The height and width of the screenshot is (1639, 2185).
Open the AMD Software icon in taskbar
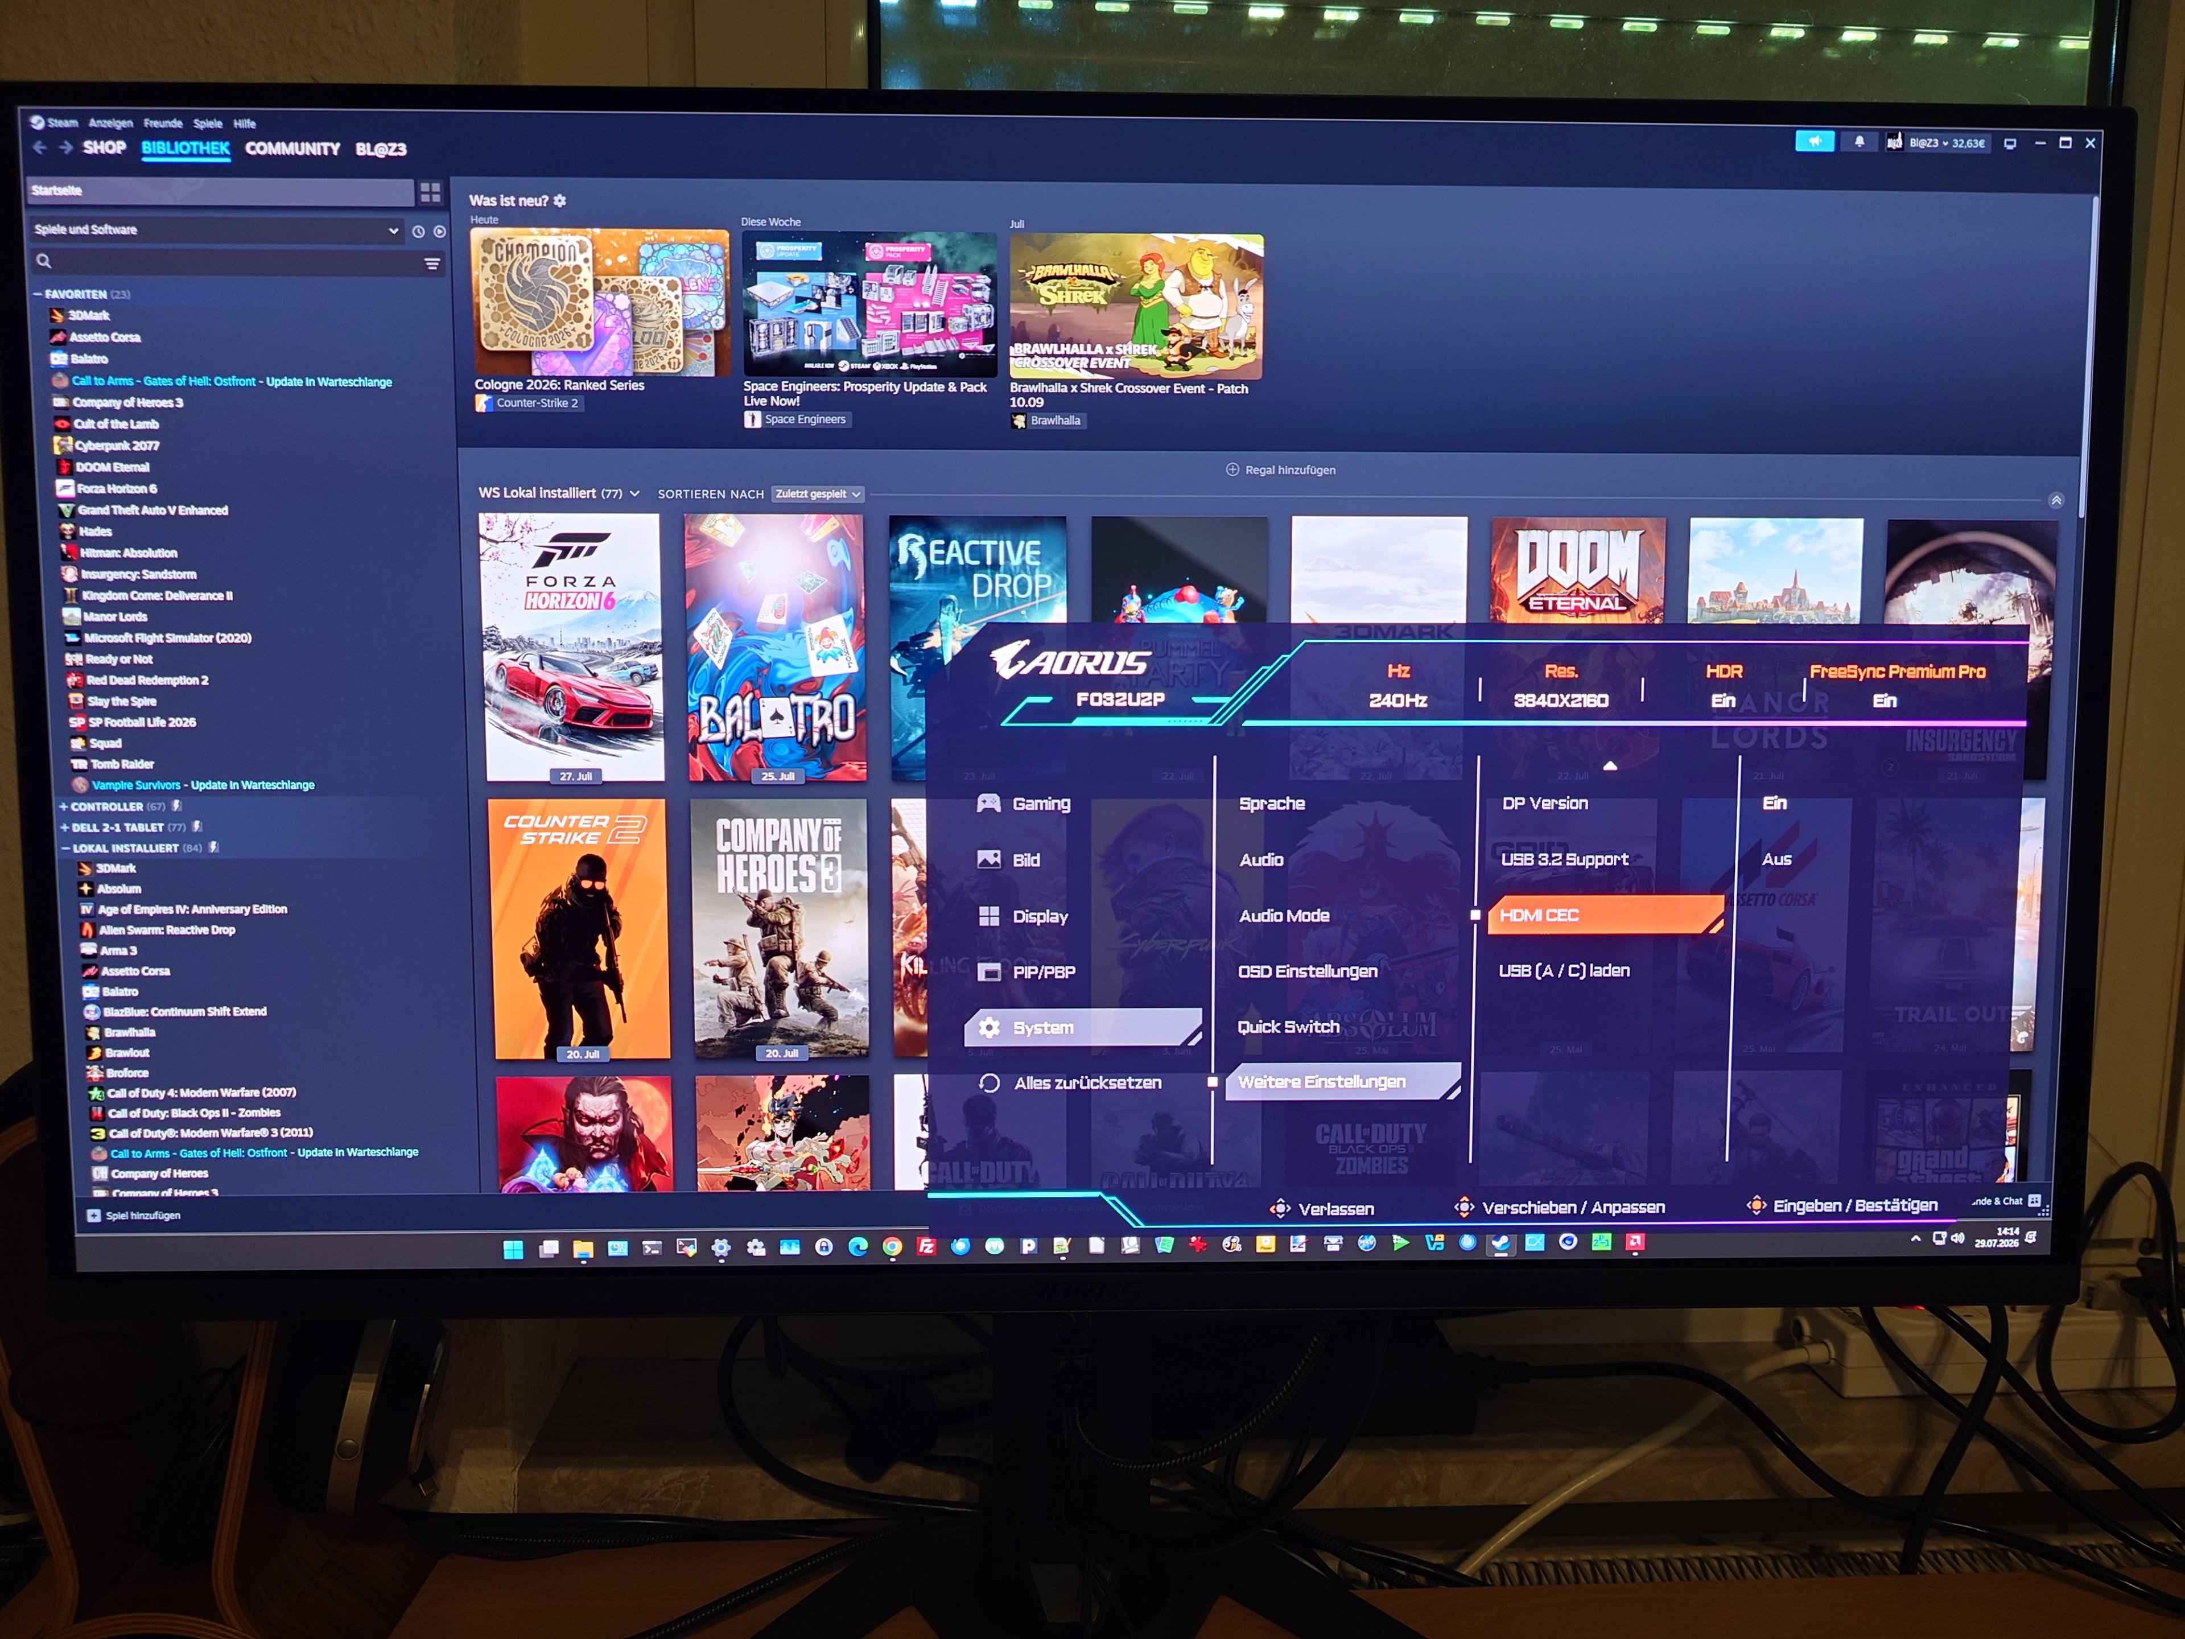coord(1636,1242)
